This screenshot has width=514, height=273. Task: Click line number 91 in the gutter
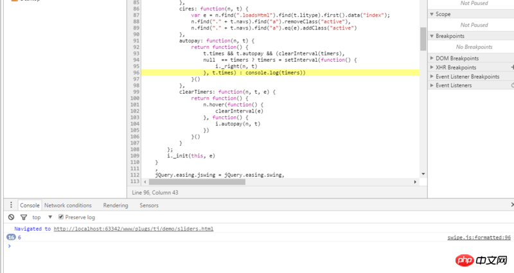136,40
